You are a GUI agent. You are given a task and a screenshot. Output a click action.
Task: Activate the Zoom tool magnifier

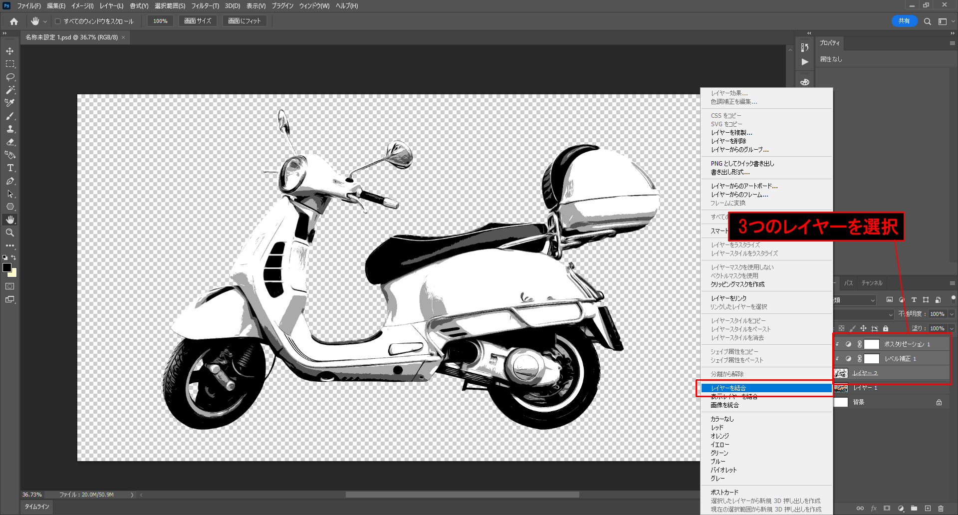10,233
